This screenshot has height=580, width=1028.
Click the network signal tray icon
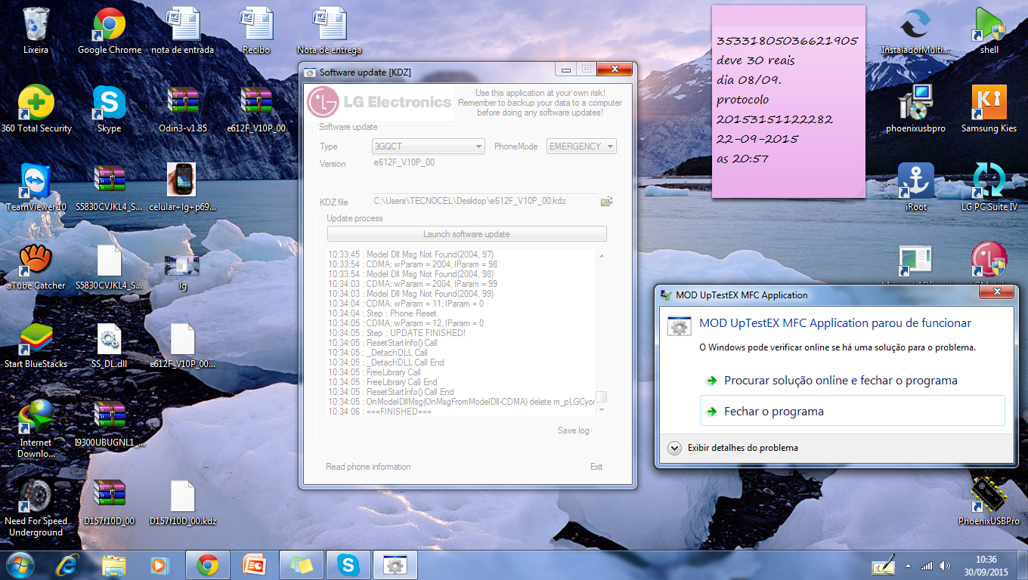pyautogui.click(x=927, y=565)
